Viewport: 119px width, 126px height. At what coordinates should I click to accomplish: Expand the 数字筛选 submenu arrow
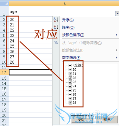click(x=117, y=57)
